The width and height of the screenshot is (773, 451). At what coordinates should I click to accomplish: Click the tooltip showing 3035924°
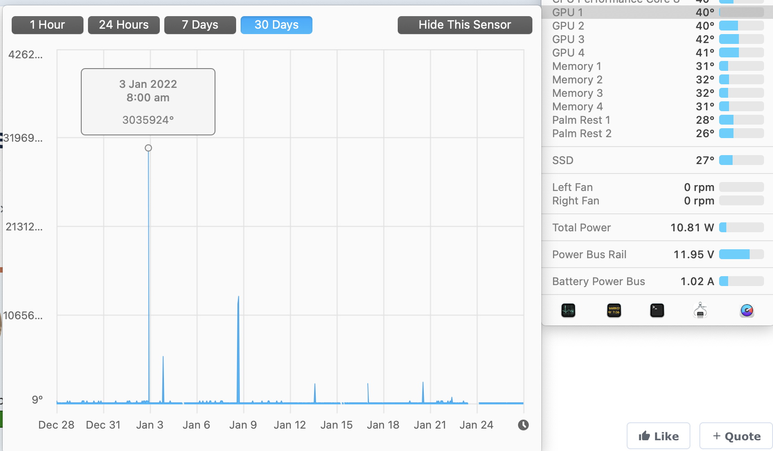coord(148,102)
